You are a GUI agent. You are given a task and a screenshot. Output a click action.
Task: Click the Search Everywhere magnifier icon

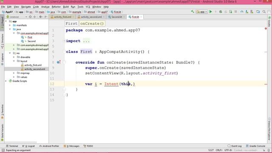click(264, 12)
